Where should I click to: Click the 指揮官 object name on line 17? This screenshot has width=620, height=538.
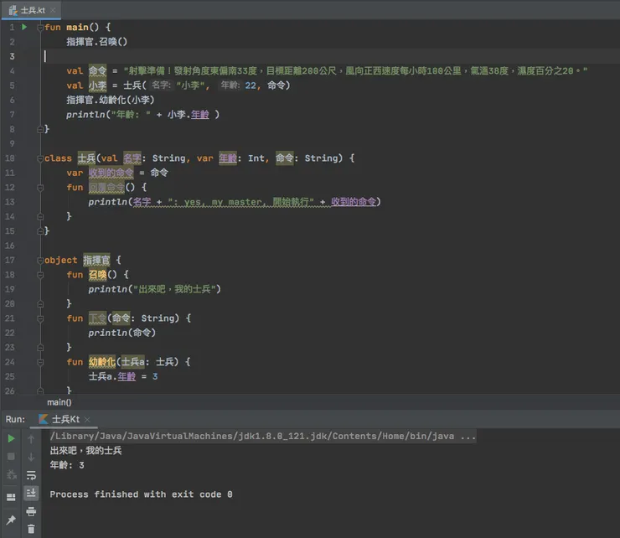96,261
